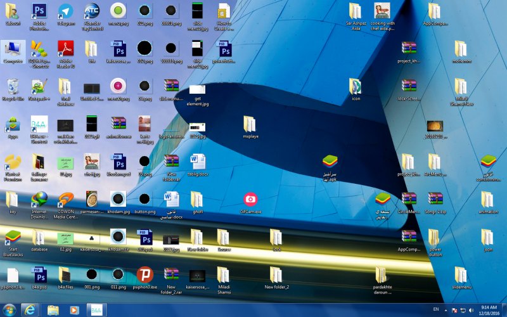This screenshot has height=317, width=507.
Task: Select the Recycle Bin icon
Action: 13,86
